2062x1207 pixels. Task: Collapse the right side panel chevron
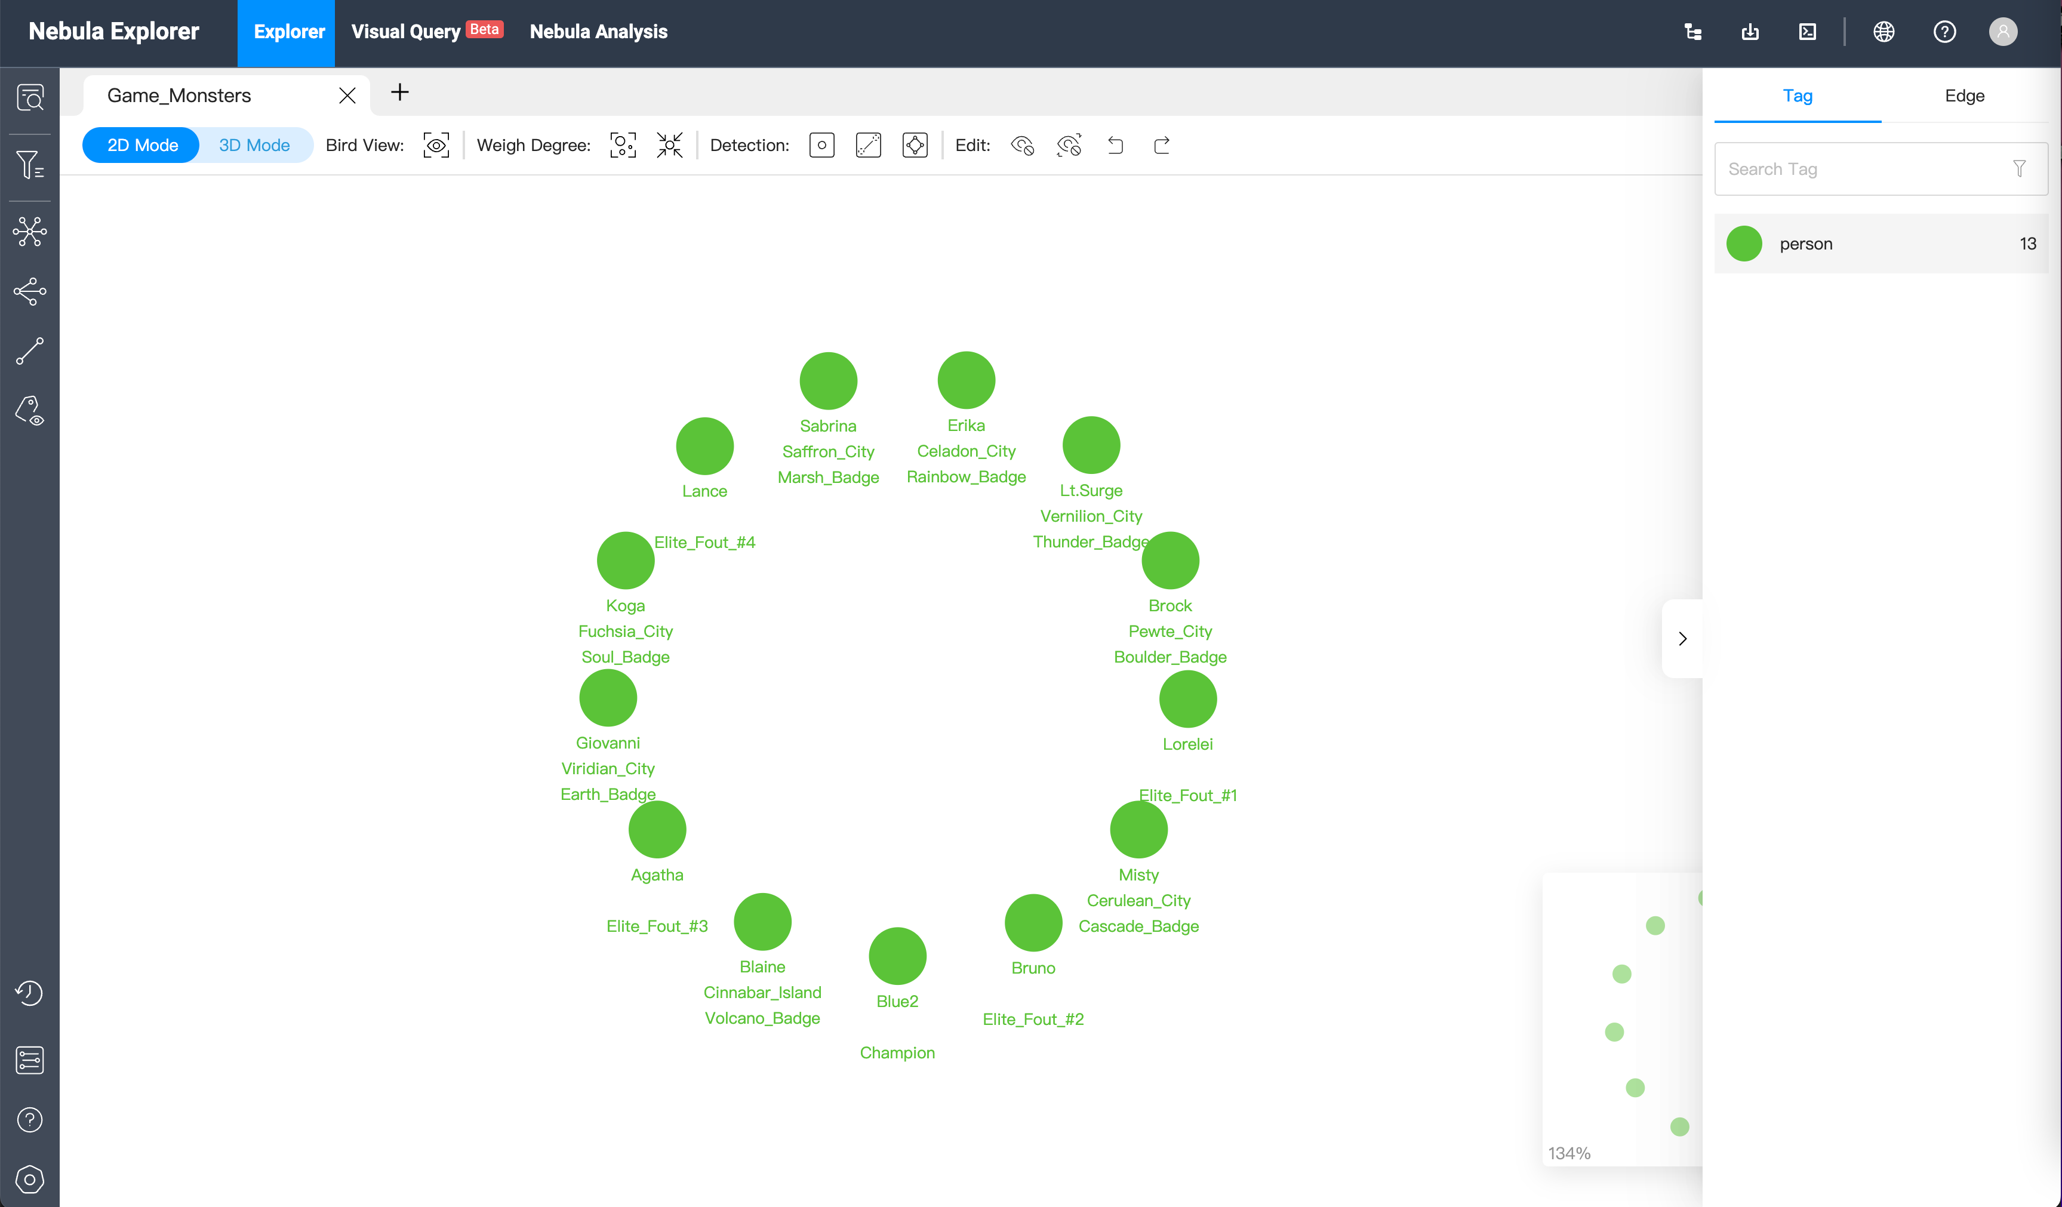[1682, 638]
